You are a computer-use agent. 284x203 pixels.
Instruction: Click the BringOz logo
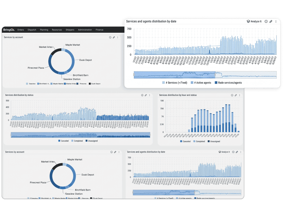9,30
